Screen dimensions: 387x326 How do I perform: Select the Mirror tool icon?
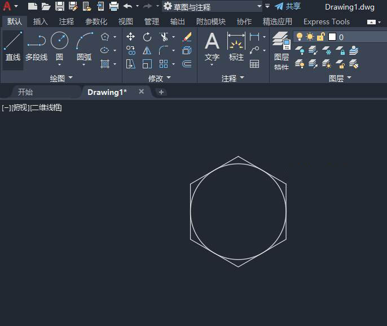[x=147, y=50]
